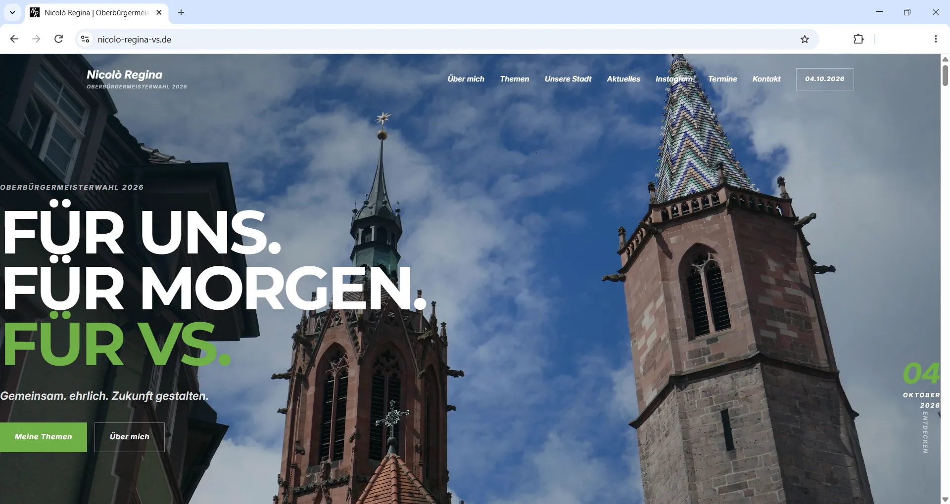View site information icon in address bar
Image resolution: width=950 pixels, height=504 pixels.
(x=85, y=39)
